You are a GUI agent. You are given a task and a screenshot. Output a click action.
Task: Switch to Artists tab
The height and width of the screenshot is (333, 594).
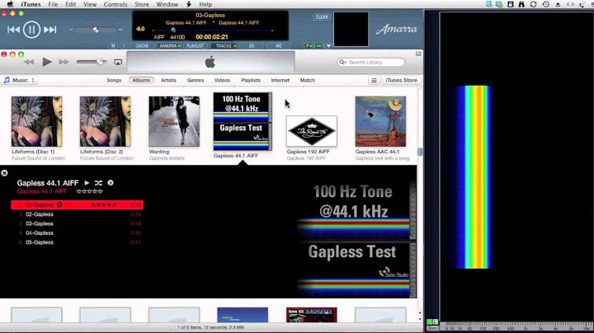coord(168,80)
